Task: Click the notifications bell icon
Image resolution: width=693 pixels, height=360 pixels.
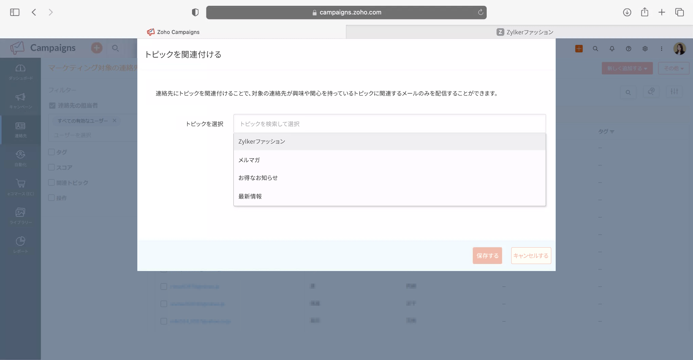Action: 612,49
